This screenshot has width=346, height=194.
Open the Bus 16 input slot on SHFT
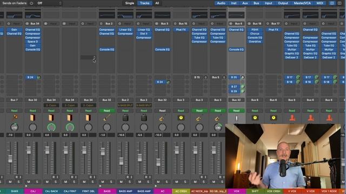point(257,24)
